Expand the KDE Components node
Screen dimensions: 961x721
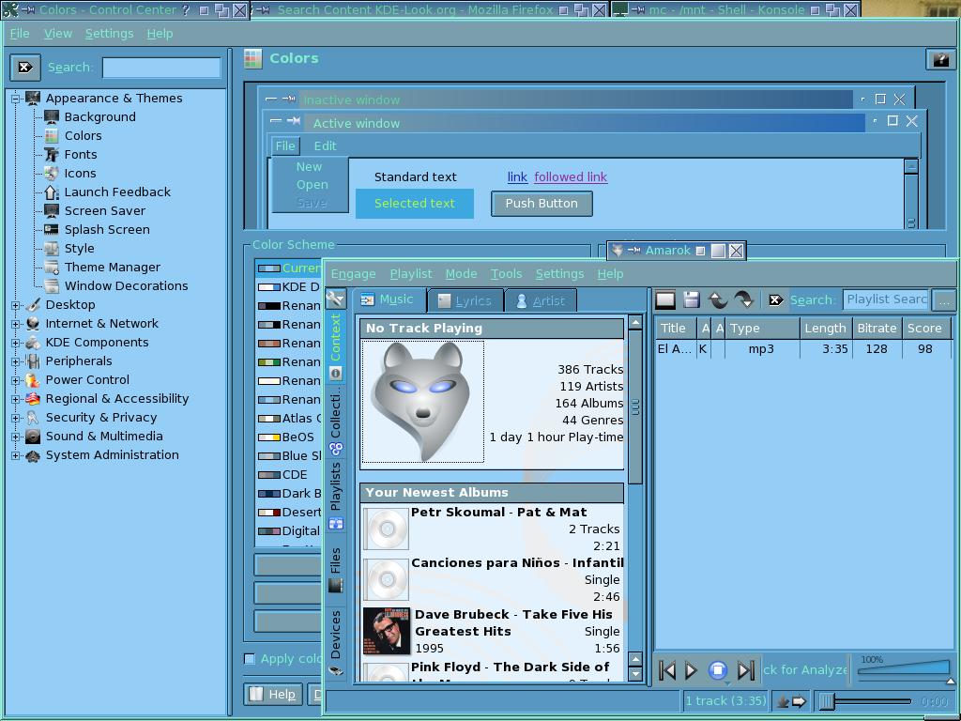15,343
